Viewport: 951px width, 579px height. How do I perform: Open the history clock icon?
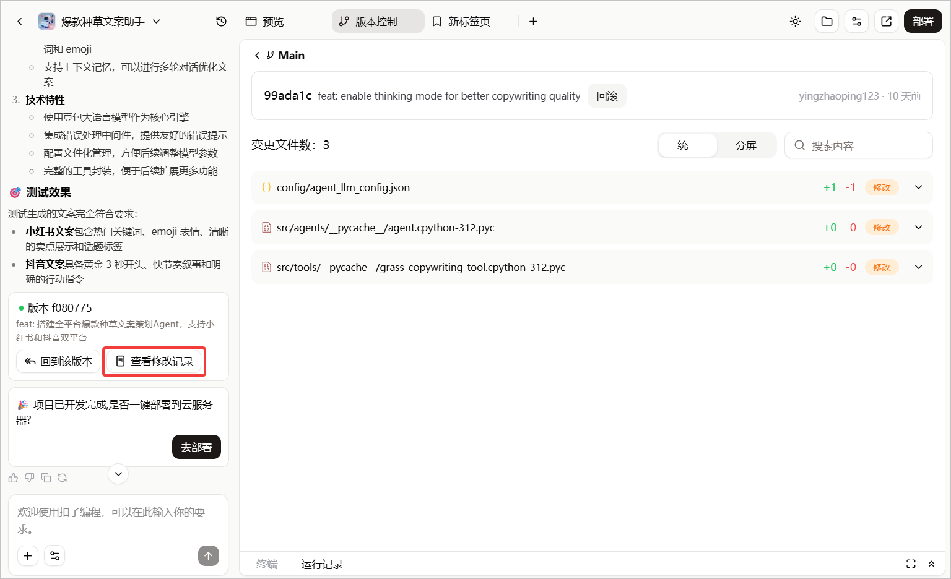221,22
